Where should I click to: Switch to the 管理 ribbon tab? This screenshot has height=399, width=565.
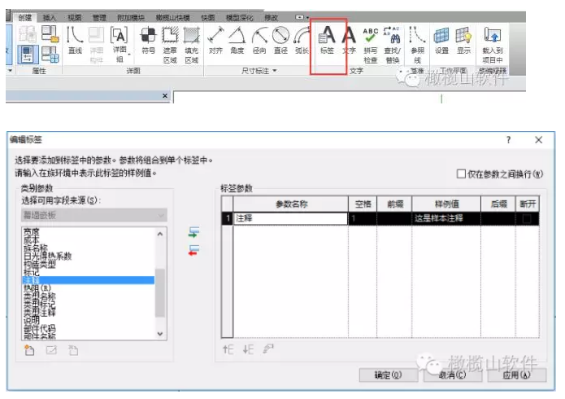99,17
